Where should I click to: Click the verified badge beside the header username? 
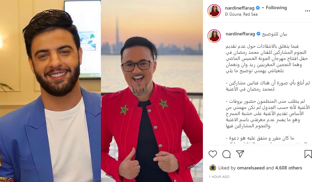pos(258,8)
